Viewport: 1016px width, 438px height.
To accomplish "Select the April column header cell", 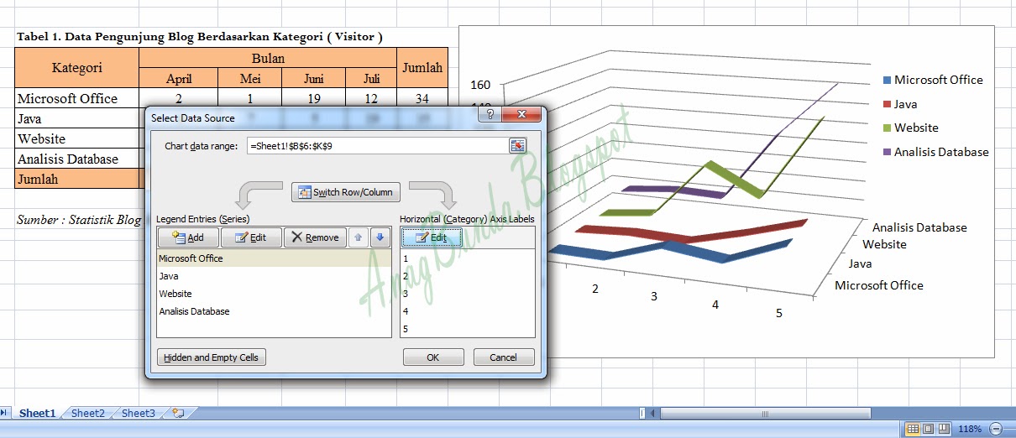I will [x=179, y=78].
